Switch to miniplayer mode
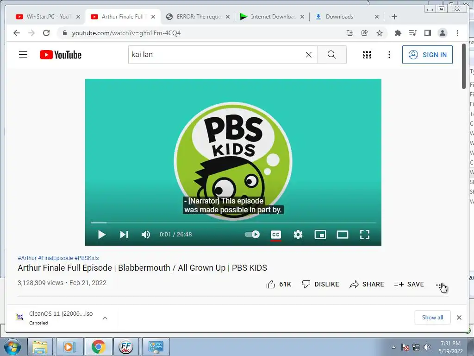Image resolution: width=474 pixels, height=356 pixels. (320, 235)
